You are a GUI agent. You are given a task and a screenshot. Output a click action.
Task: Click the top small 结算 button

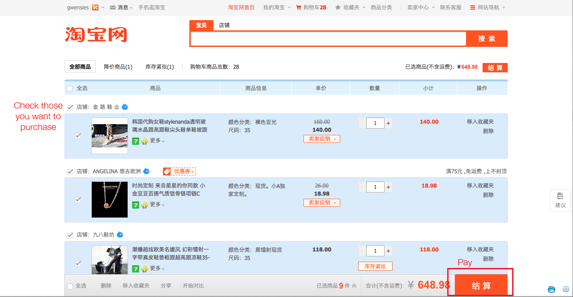(x=495, y=67)
